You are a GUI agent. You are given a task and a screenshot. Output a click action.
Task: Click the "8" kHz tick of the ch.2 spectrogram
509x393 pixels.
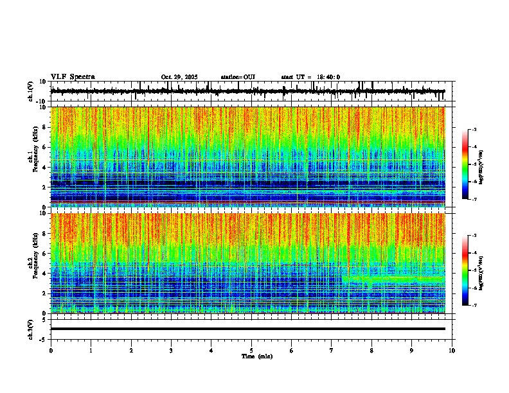[x=44, y=234]
